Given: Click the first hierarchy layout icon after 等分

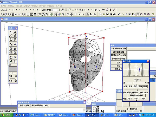Looking at the screenshot, I should tap(96, 10).
